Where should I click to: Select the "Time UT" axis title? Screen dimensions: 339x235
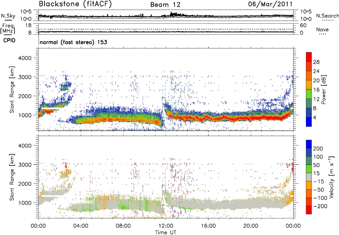click(x=166, y=232)
